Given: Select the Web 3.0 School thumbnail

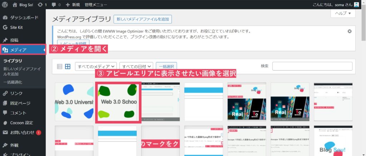Looking at the screenshot, I should click(118, 102).
